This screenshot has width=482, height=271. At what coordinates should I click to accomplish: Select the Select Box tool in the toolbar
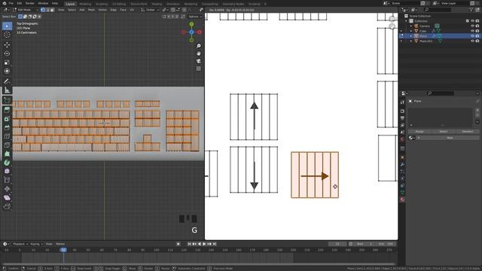tap(7, 26)
